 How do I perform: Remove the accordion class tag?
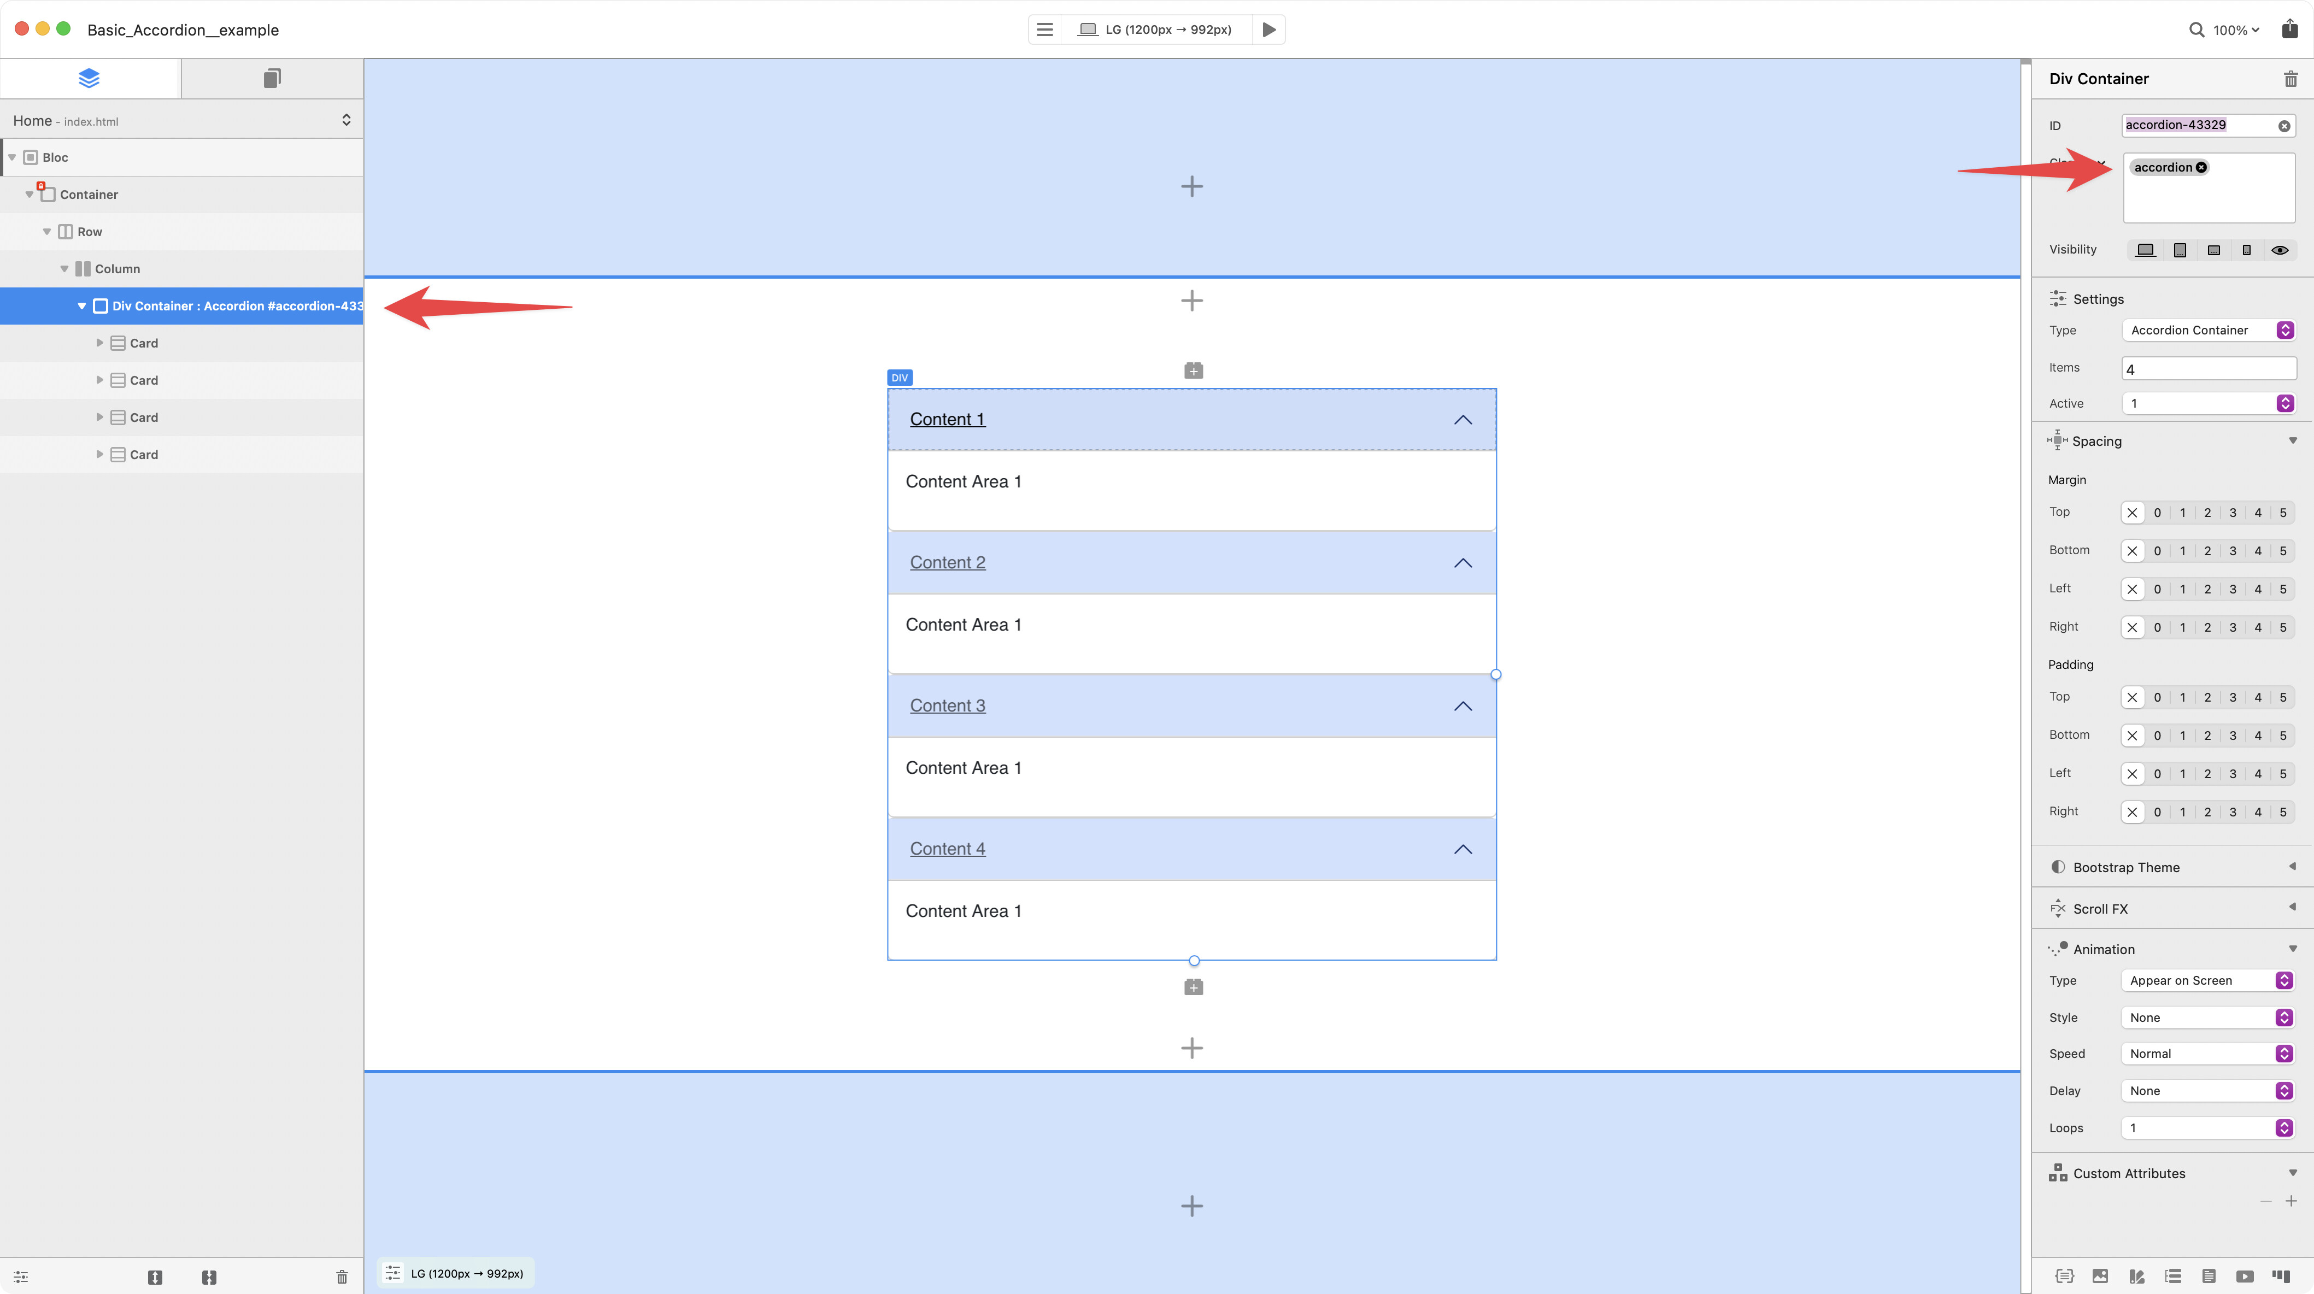(x=2201, y=168)
